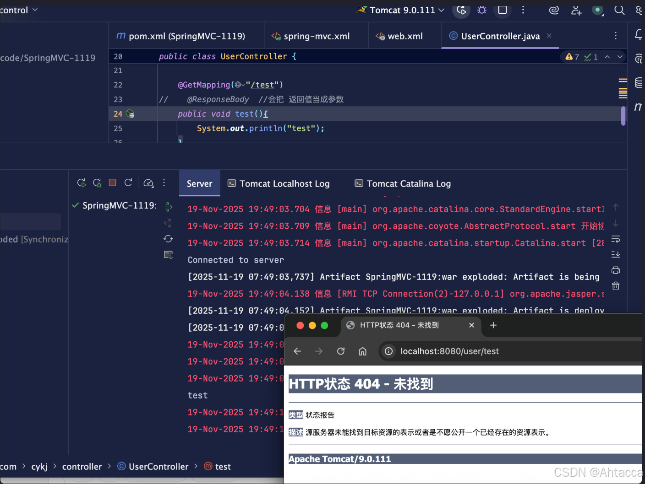Click the Search Everywhere magnifier icon

(x=619, y=10)
